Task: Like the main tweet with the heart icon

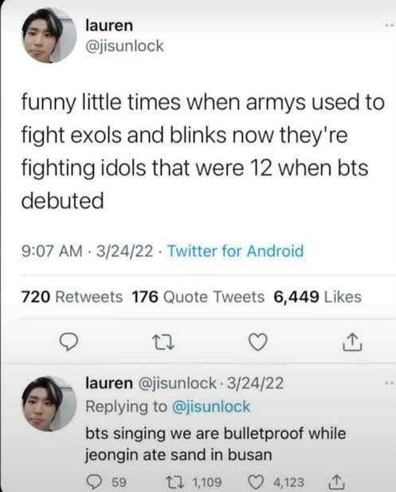Action: (x=257, y=342)
